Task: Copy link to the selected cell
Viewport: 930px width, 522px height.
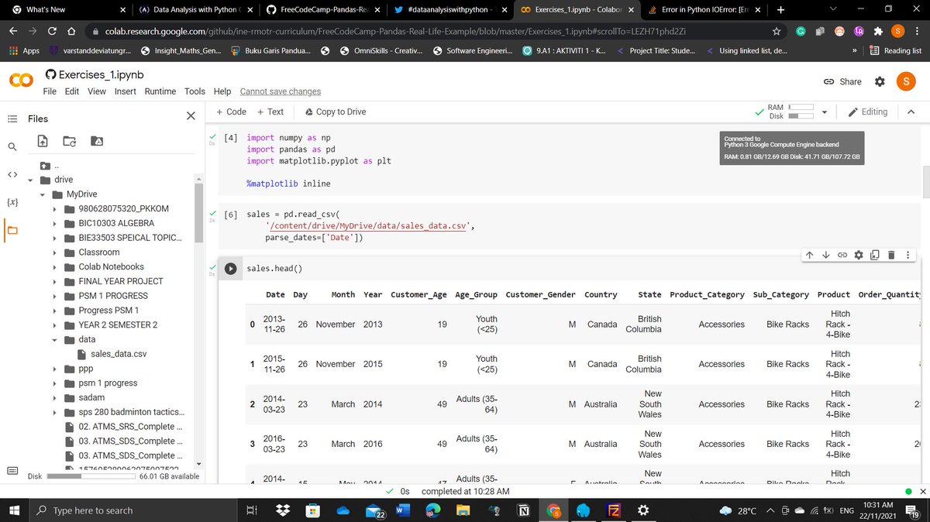Action: (x=842, y=255)
